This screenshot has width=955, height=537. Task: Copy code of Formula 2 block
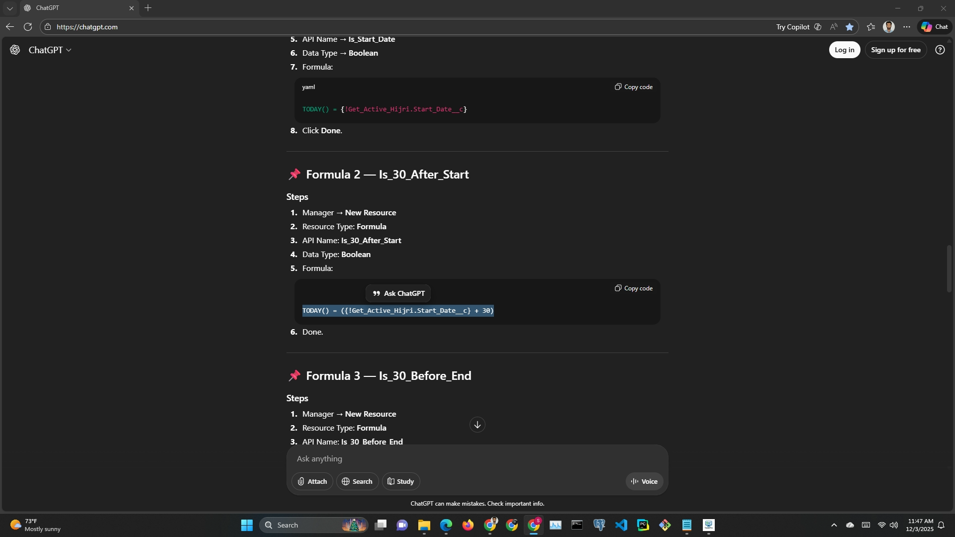633,288
